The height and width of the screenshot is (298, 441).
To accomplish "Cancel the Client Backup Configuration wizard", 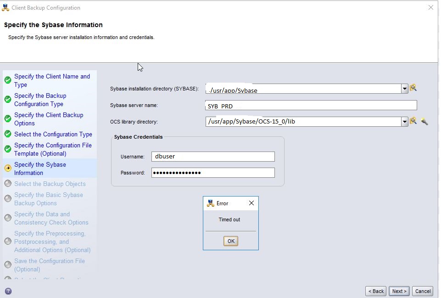I will [x=422, y=291].
